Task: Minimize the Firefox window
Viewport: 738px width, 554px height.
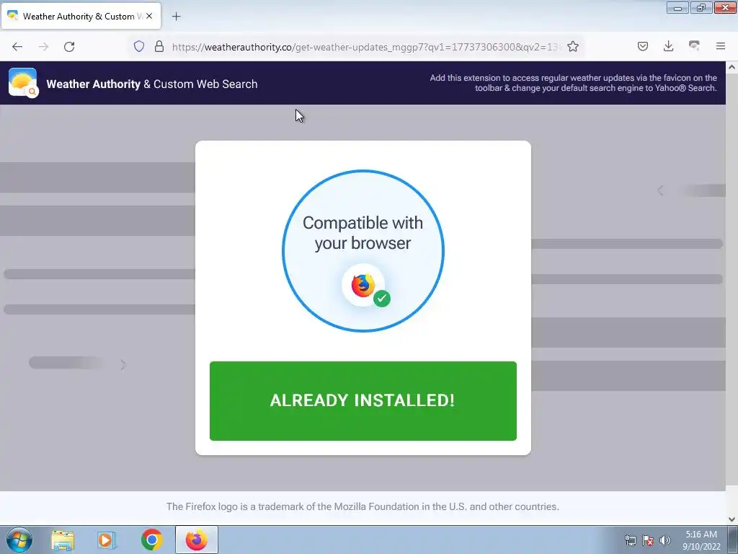Action: pyautogui.click(x=677, y=8)
